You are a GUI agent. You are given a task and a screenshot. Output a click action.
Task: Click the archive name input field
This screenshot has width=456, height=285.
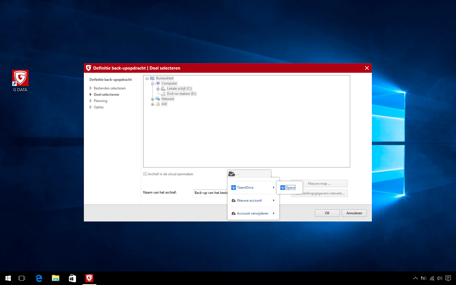(x=210, y=193)
